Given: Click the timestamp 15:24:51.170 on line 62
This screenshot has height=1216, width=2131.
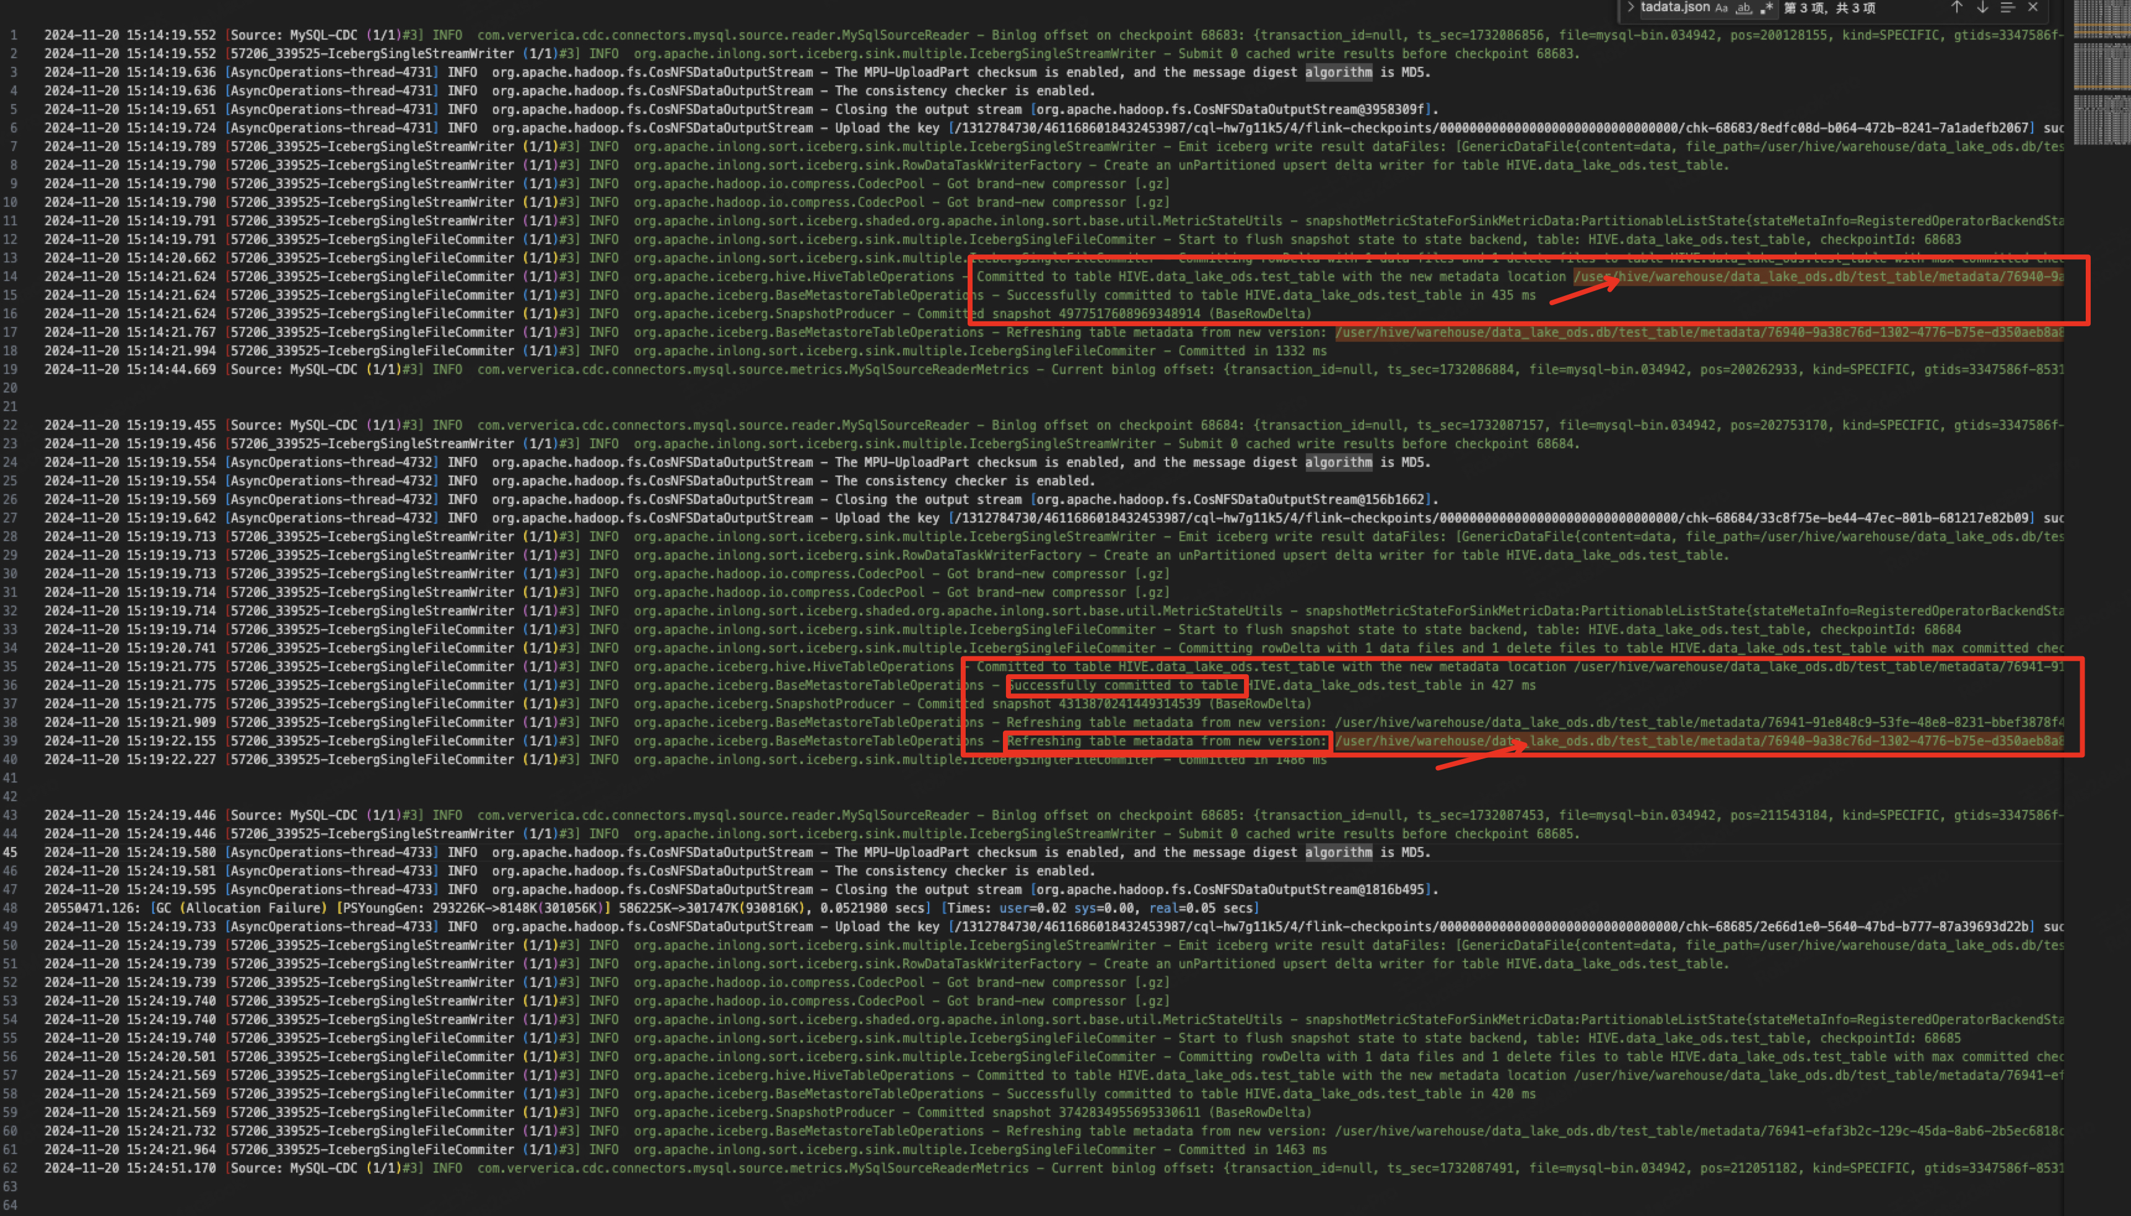Looking at the screenshot, I should [x=171, y=1168].
